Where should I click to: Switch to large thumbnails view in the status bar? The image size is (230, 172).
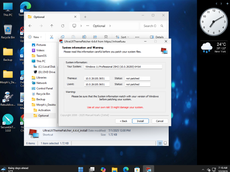point(165,143)
